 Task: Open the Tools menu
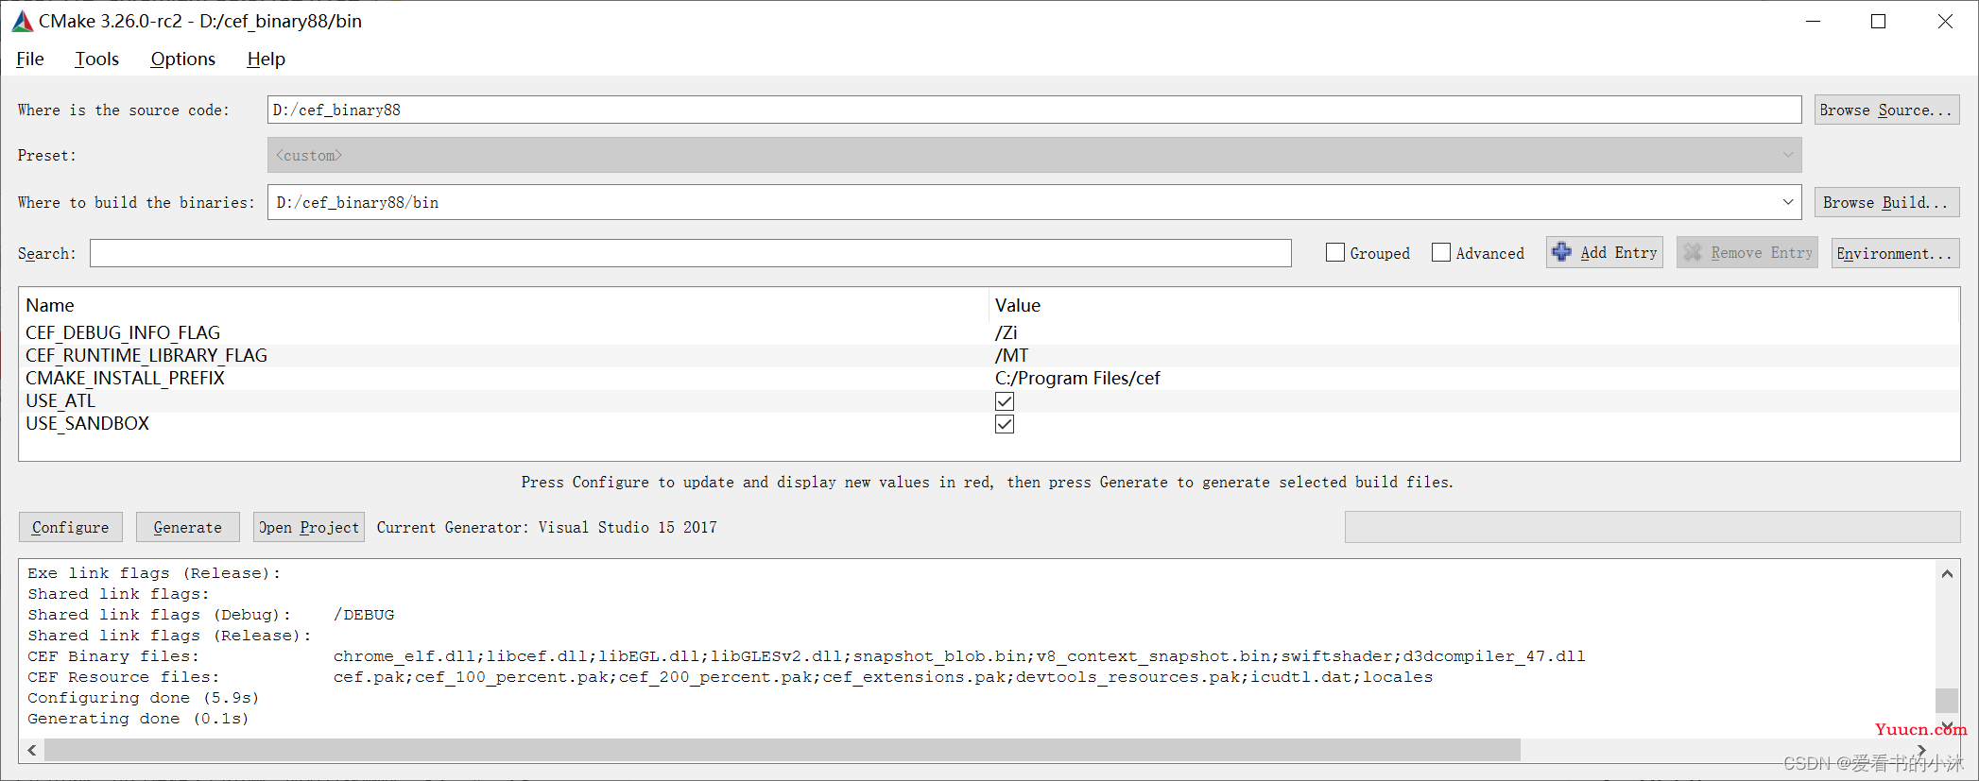97,59
